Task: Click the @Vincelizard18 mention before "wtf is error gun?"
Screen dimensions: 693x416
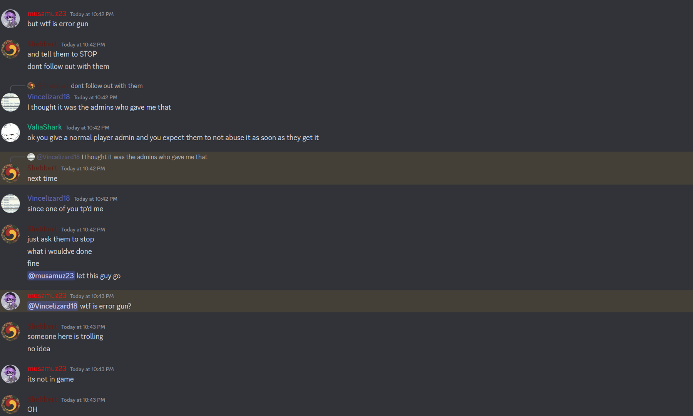Action: pos(53,306)
